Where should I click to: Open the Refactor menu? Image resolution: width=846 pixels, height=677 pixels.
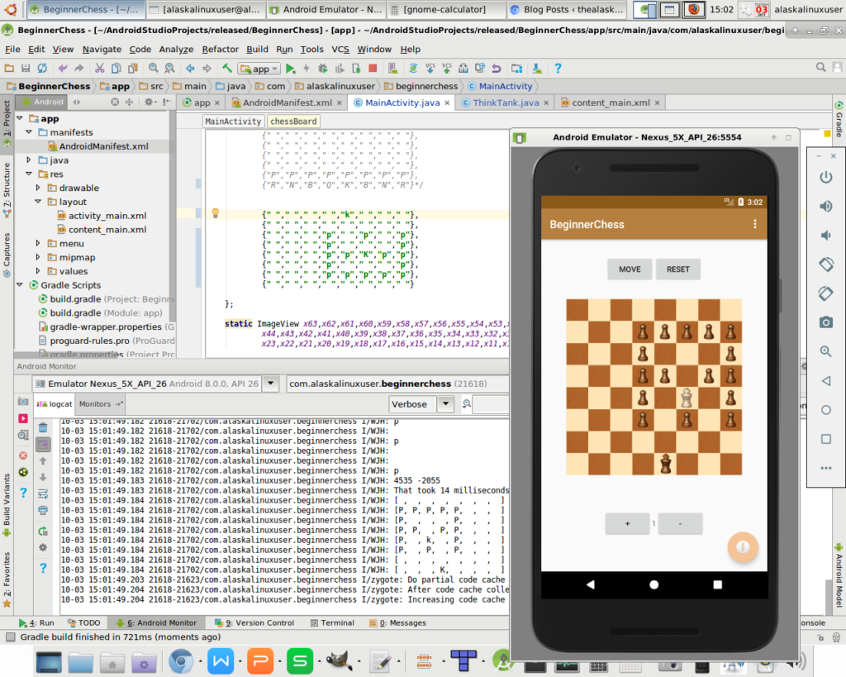220,50
